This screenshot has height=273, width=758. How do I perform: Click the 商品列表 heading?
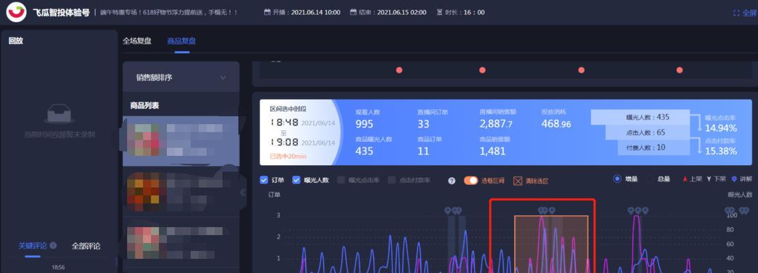[144, 106]
